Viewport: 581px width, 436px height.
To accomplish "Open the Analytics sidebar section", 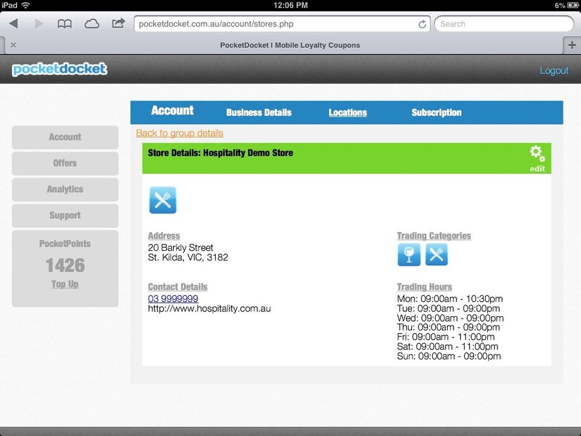I will 65,189.
